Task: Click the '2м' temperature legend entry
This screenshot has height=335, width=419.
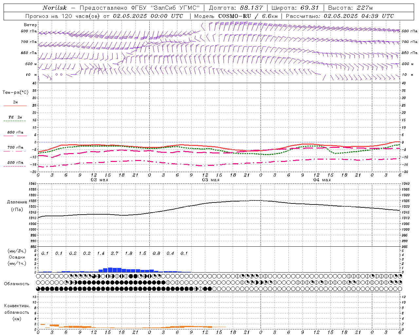Action: click(15, 102)
